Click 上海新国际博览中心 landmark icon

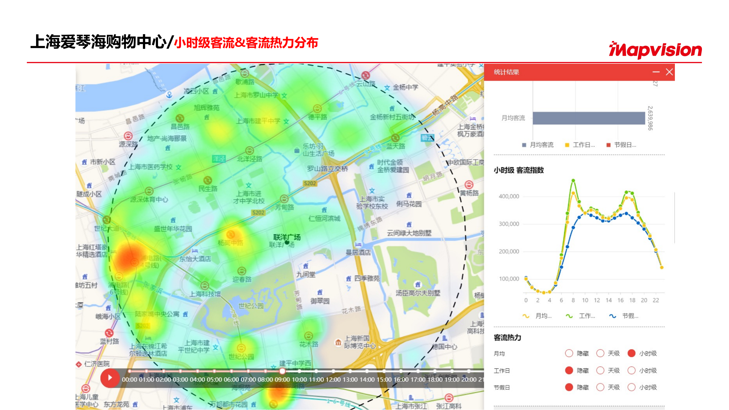coord(338,343)
